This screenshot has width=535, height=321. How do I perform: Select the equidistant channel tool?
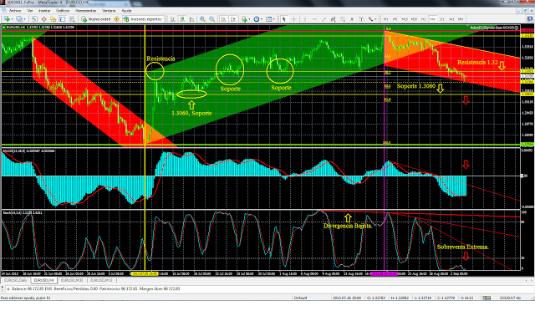[333, 19]
